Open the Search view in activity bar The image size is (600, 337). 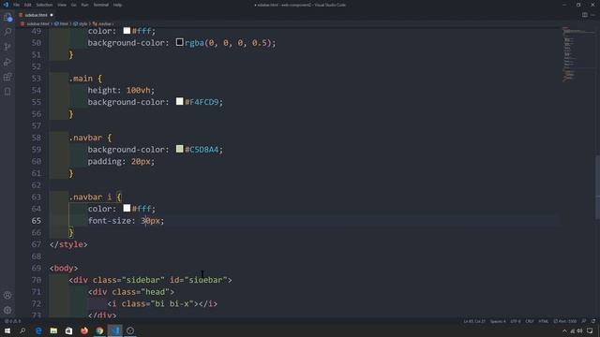pyautogui.click(x=7, y=32)
